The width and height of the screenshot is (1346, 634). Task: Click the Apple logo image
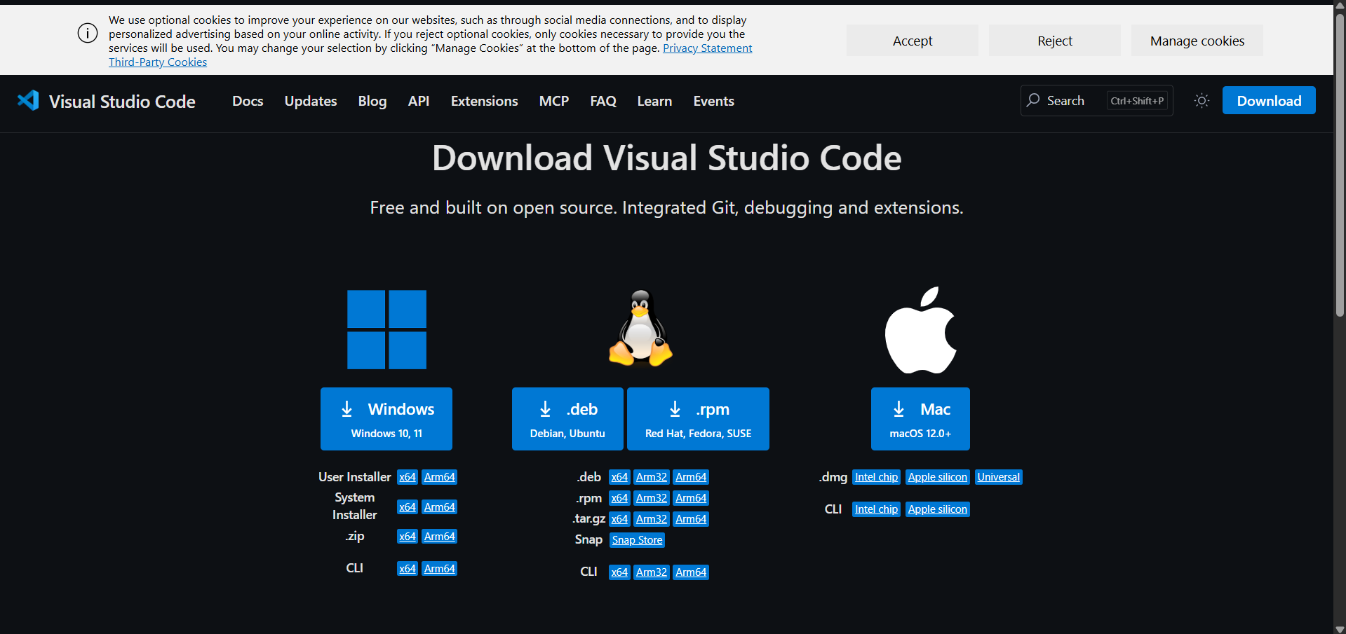click(x=920, y=330)
